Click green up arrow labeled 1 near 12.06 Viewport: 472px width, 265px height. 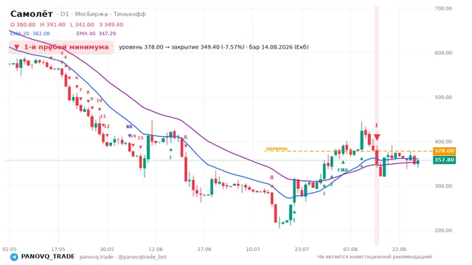pos(170,149)
